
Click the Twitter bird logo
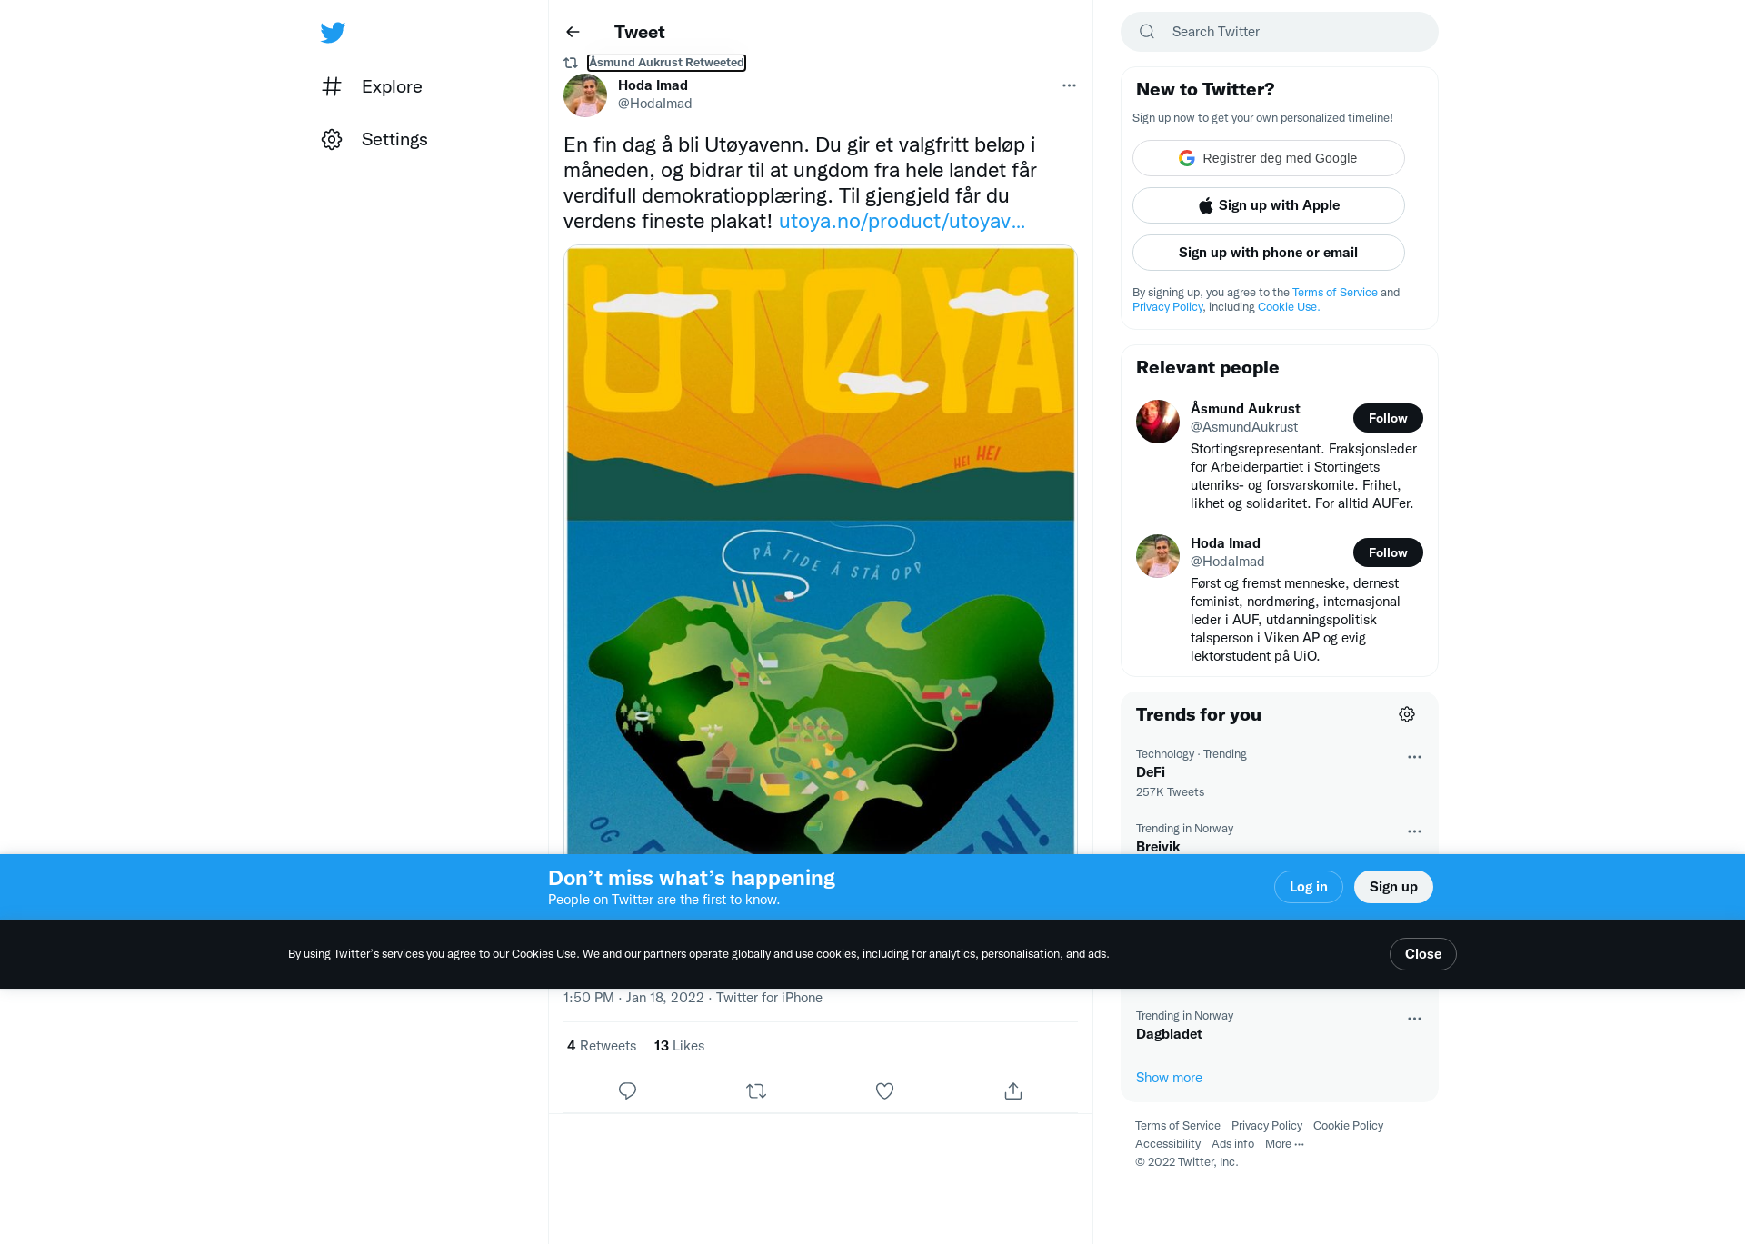click(x=333, y=33)
